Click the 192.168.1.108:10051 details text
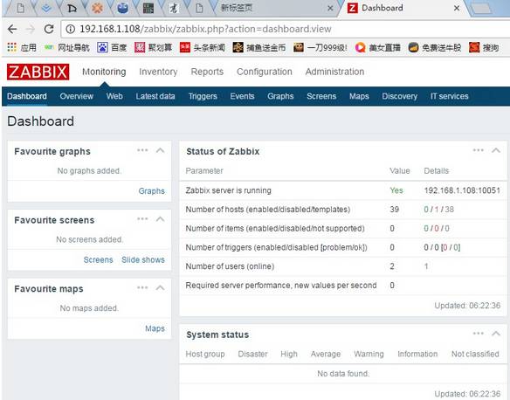Viewport: 510px width, 400px height. coord(462,190)
